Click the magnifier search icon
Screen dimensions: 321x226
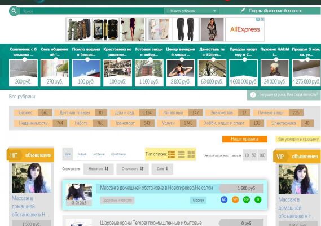[14, 11]
